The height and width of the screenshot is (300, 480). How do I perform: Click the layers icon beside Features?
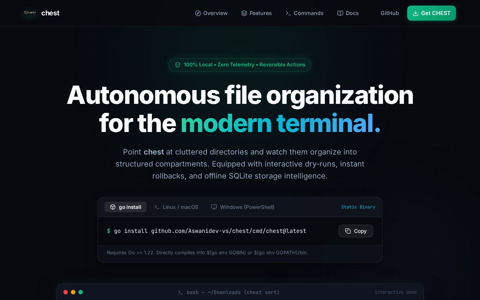click(244, 13)
